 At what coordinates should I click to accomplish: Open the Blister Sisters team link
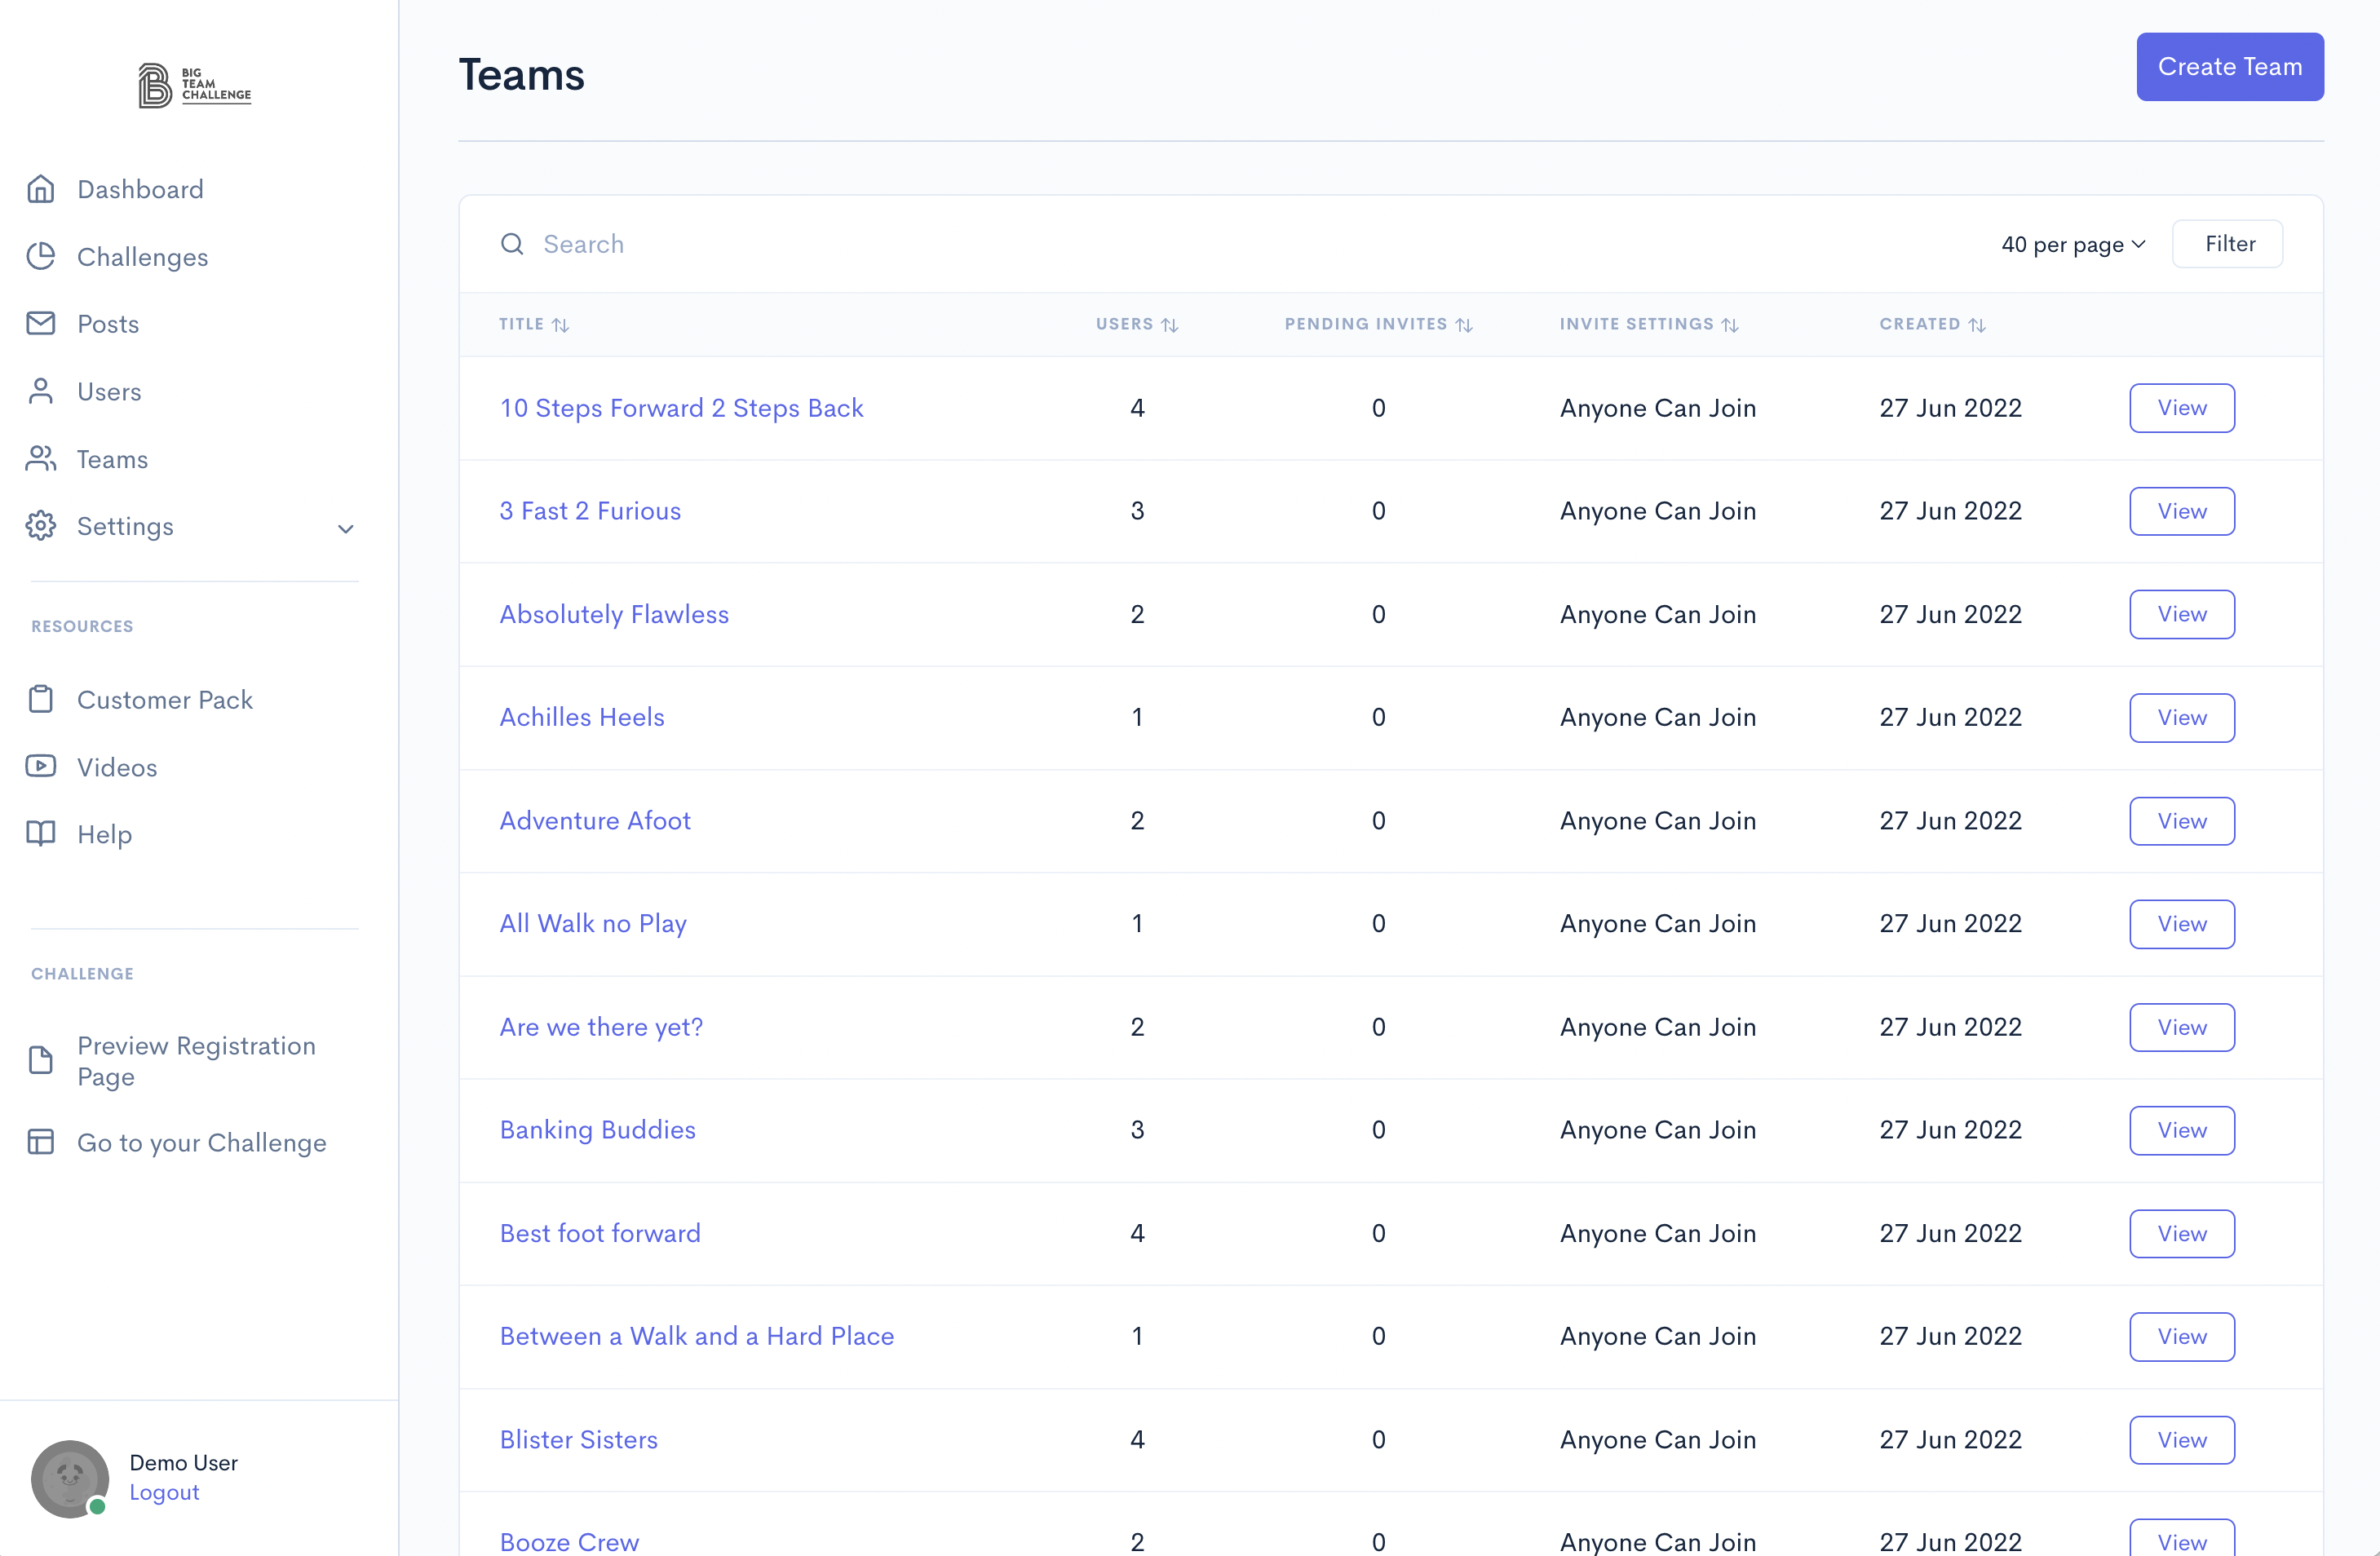(578, 1439)
